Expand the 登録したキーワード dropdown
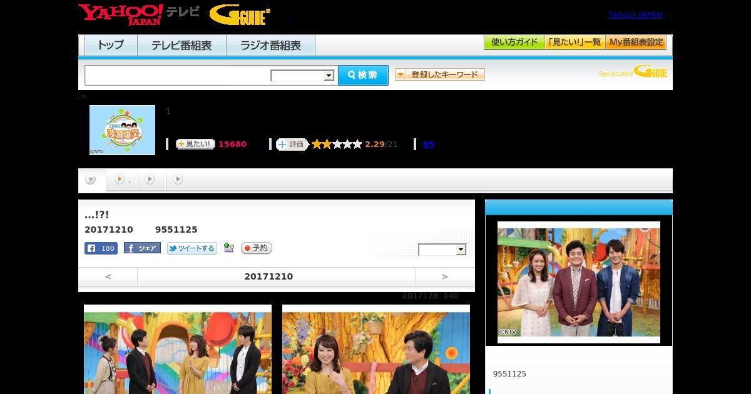 pos(439,75)
